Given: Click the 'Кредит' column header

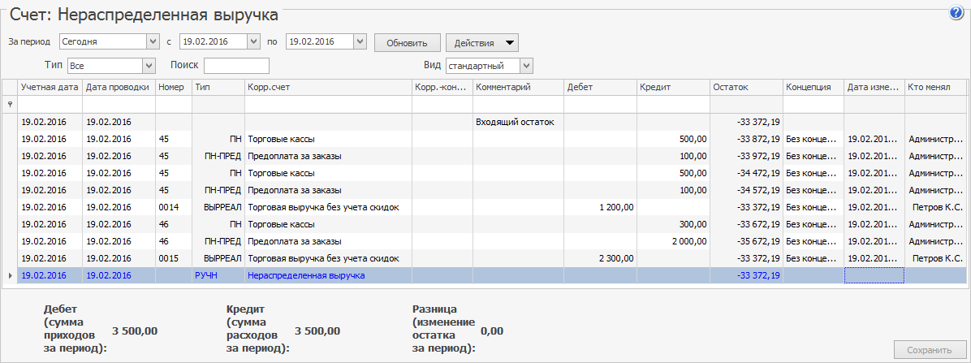Looking at the screenshot, I should pyautogui.click(x=673, y=88).
